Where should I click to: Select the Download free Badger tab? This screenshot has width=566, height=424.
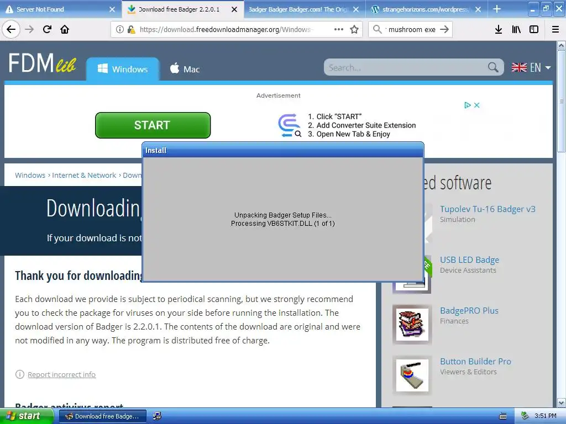pyautogui.click(x=182, y=9)
